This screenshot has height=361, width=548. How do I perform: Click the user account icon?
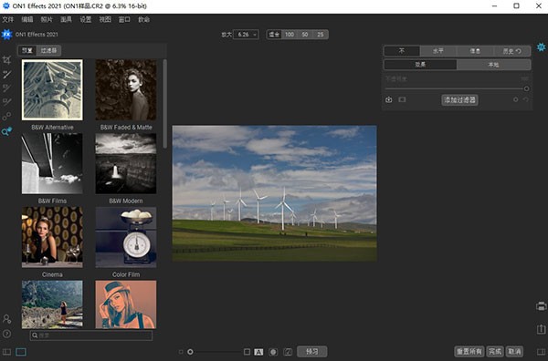click(6, 319)
